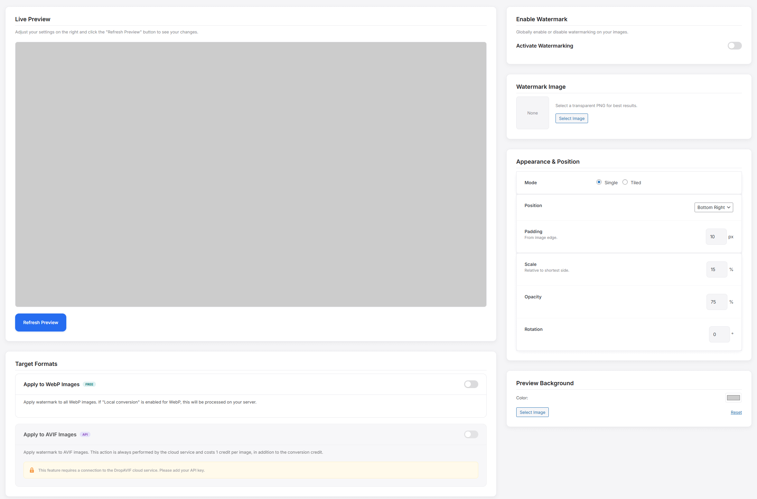
Task: Click Select Image under Preview Background
Action: 532,412
